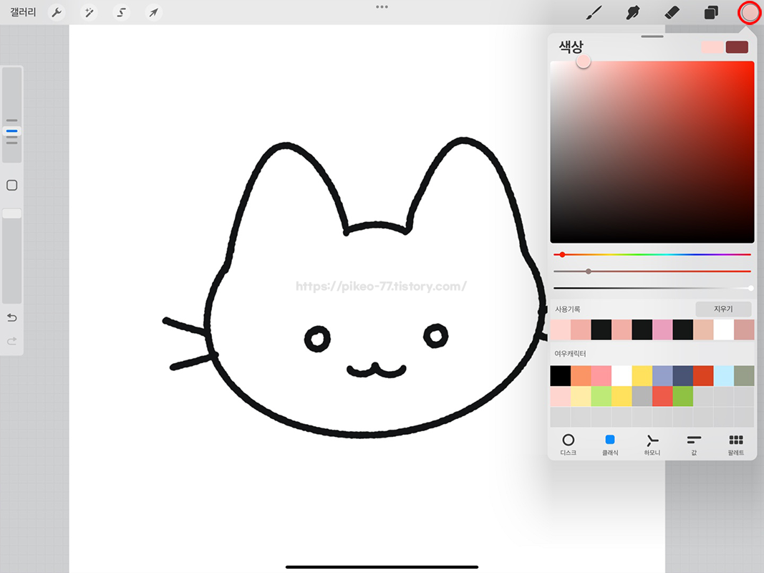The height and width of the screenshot is (573, 764).
Task: Switch to the Palettes (팔레트) tab
Action: pos(736,444)
